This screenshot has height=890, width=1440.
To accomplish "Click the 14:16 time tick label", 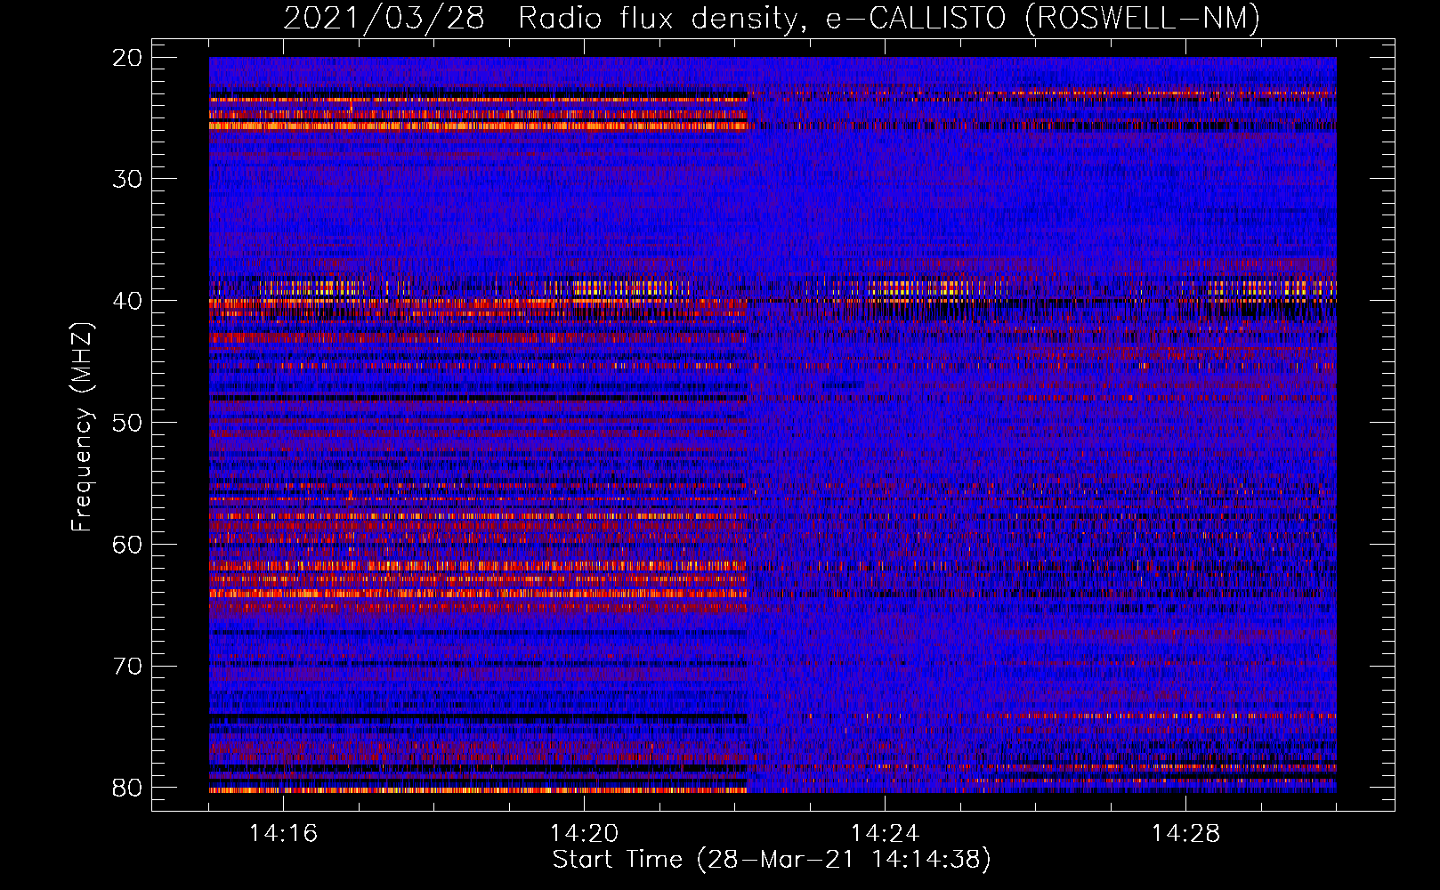I will [283, 834].
